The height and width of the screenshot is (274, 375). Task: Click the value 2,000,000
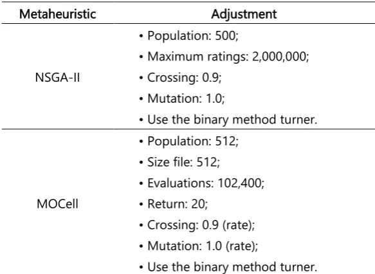coord(280,57)
